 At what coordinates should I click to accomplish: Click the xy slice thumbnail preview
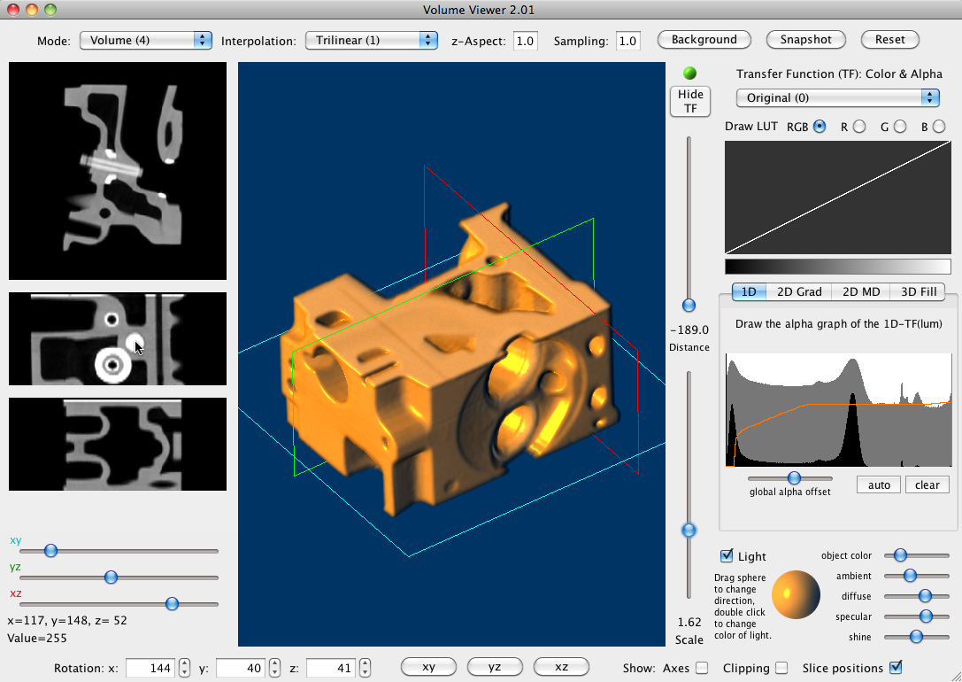tap(117, 170)
